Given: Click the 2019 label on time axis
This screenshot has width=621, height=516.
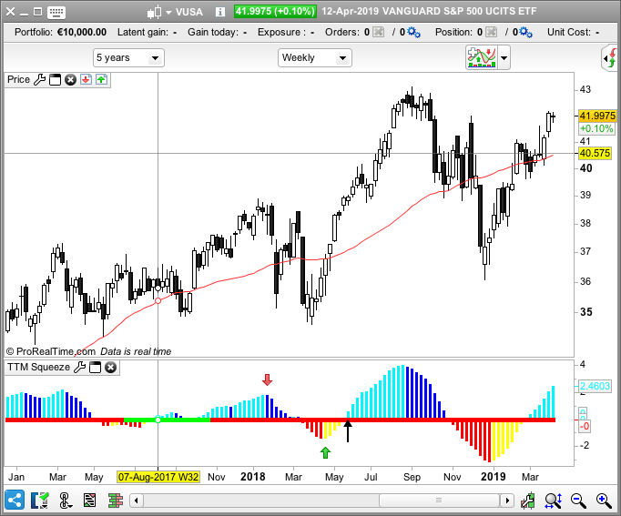Looking at the screenshot, I should pyautogui.click(x=494, y=477).
